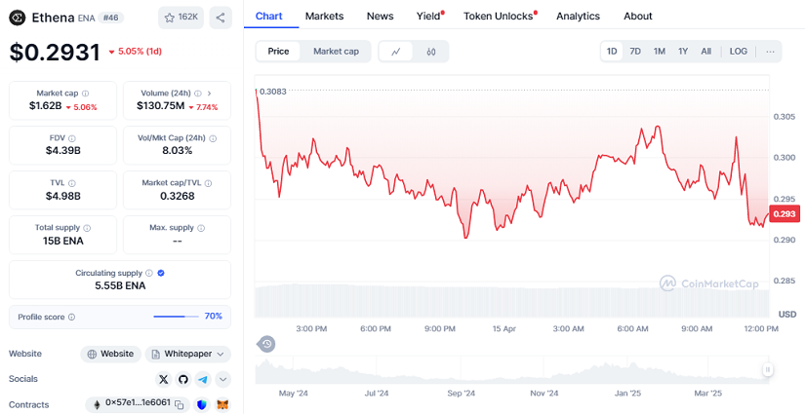Click the Total supply info icon
This screenshot has height=414, width=805.
click(x=87, y=228)
